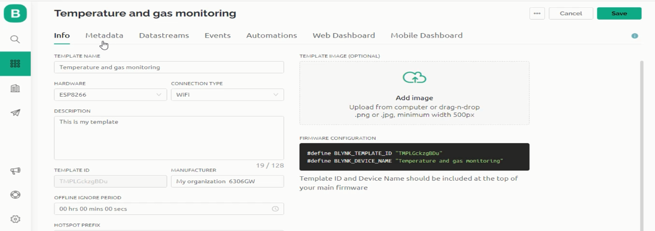This screenshot has height=231, width=655.
Task: Open the organization building icon in sidebar
Action: (15, 88)
